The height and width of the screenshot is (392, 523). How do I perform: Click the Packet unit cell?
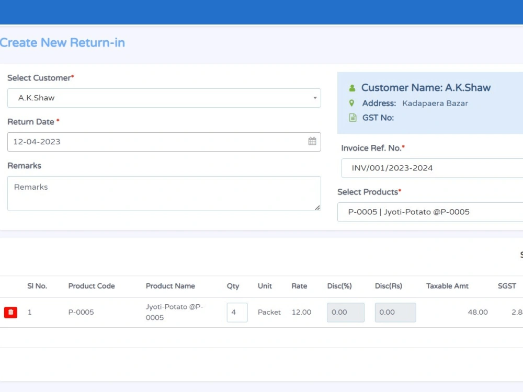(x=269, y=313)
